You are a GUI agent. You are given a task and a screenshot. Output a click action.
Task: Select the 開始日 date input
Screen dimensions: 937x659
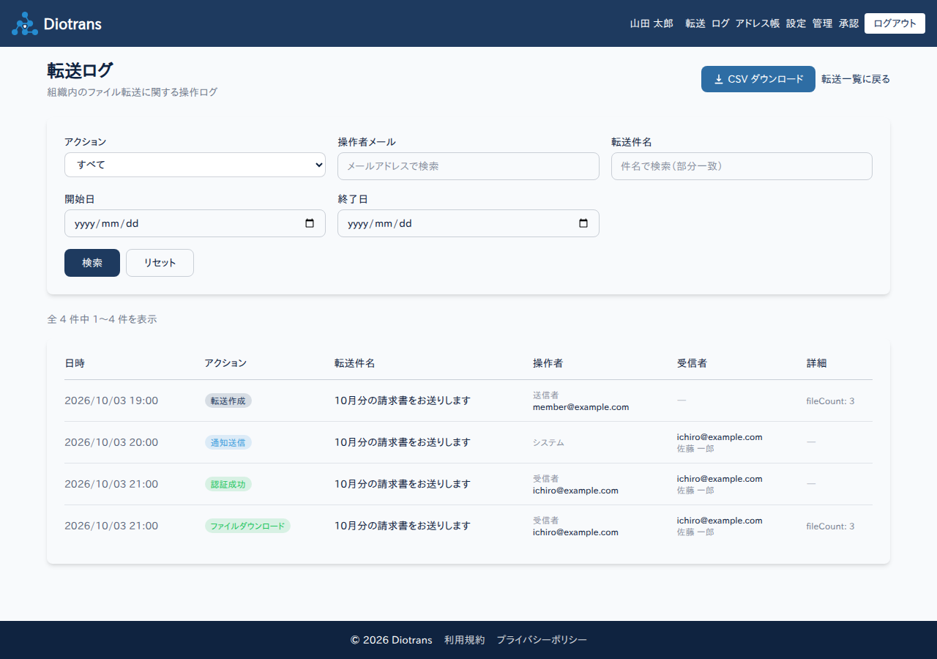(195, 223)
